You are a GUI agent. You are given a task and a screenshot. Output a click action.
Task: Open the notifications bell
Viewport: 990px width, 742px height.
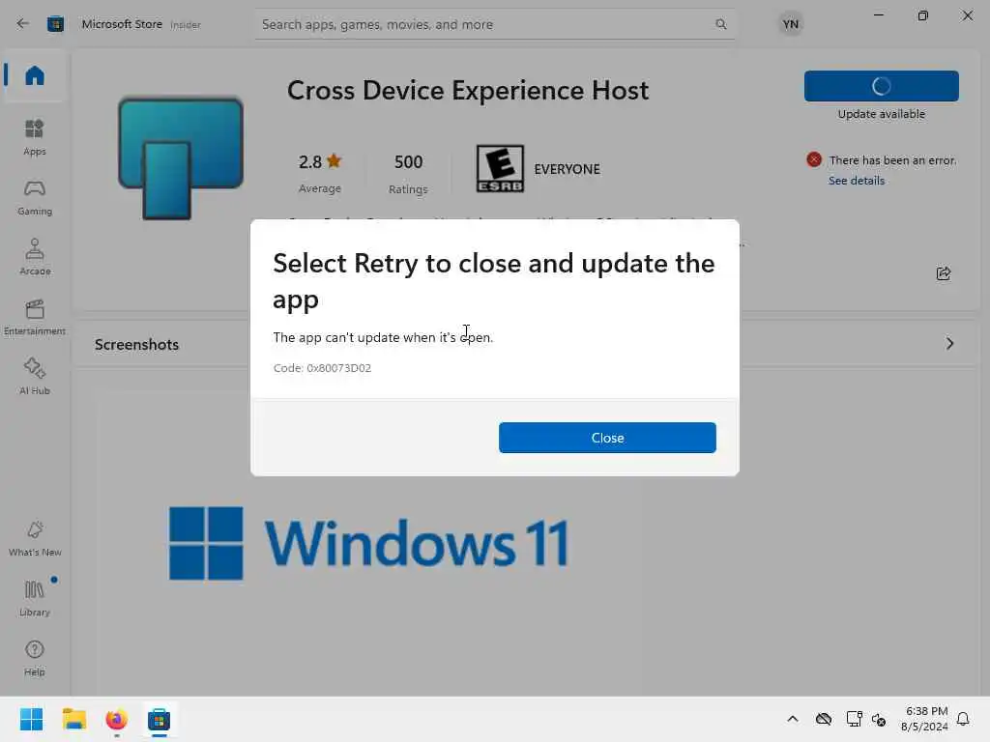click(x=963, y=719)
